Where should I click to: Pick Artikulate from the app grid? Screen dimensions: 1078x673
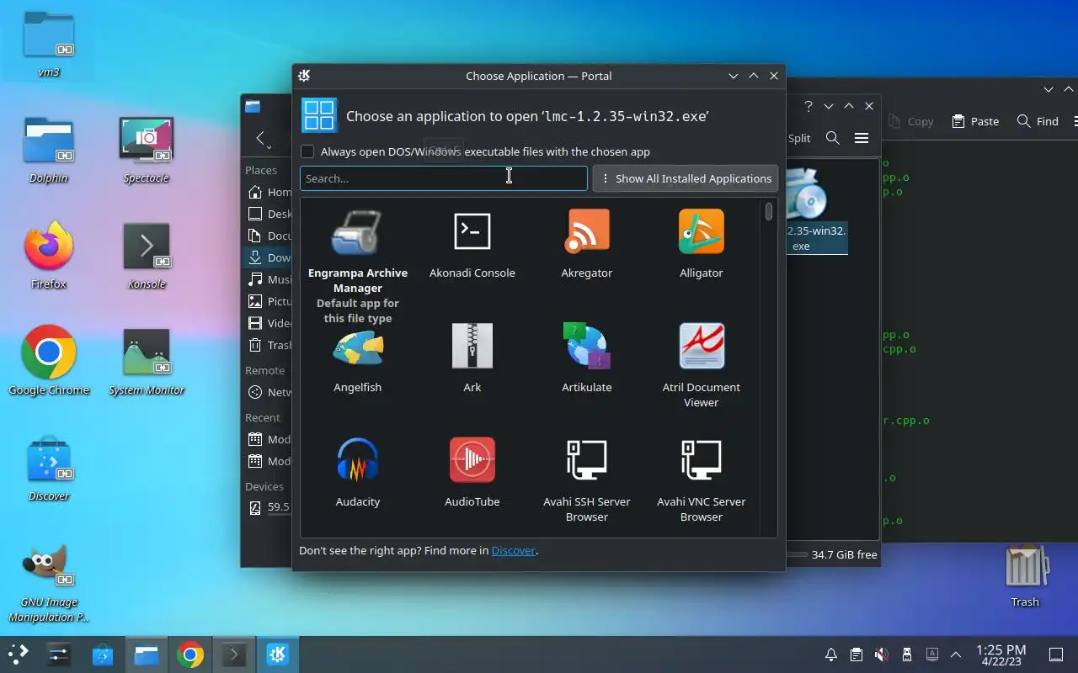coord(587,346)
